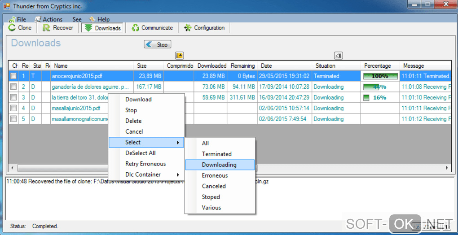Choose Download in context menu
The width and height of the screenshot is (458, 235).
coord(146,100)
